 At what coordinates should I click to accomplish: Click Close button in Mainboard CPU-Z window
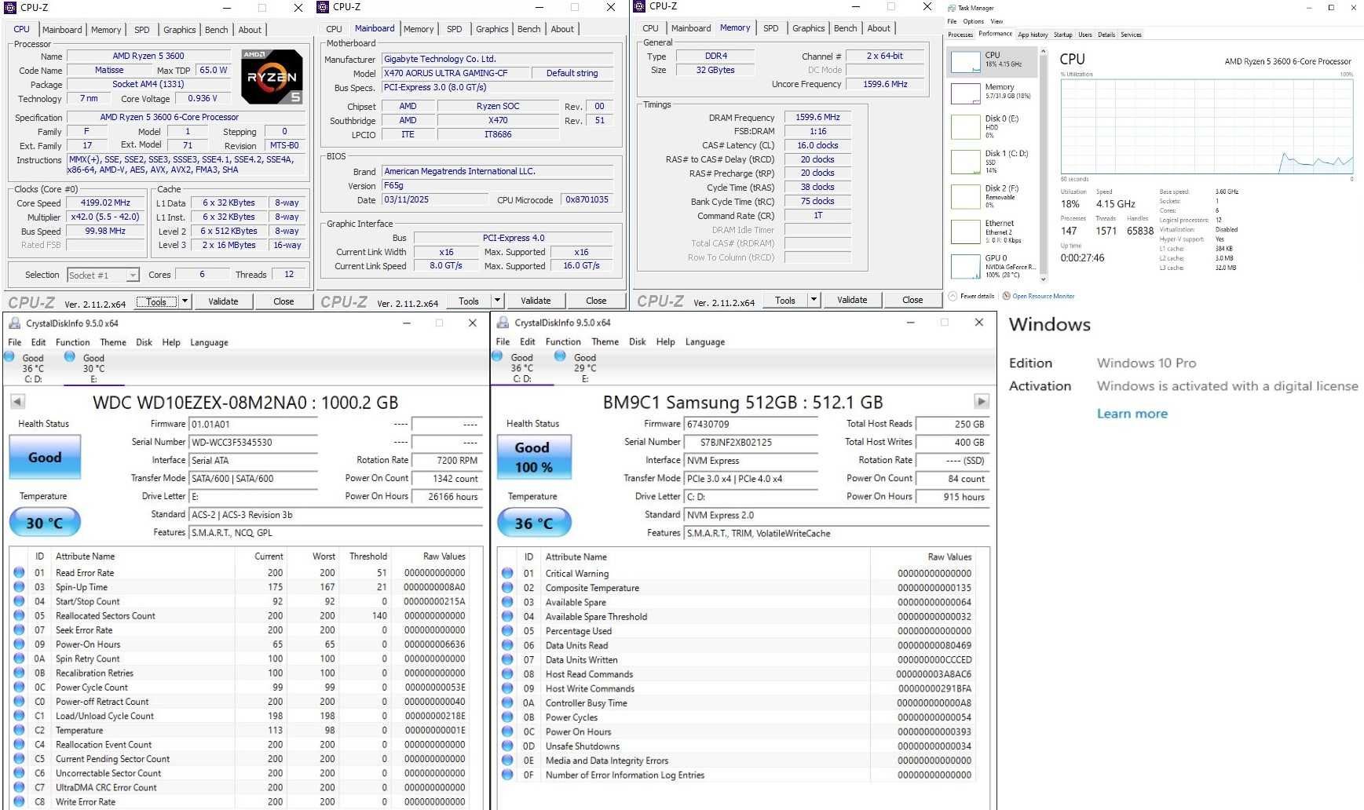[596, 301]
